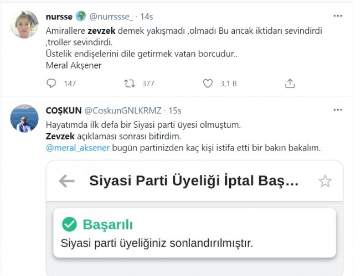Retweet nursse's tweet about Amirallere
Viewport: 361px width, 276px height.
130,84
